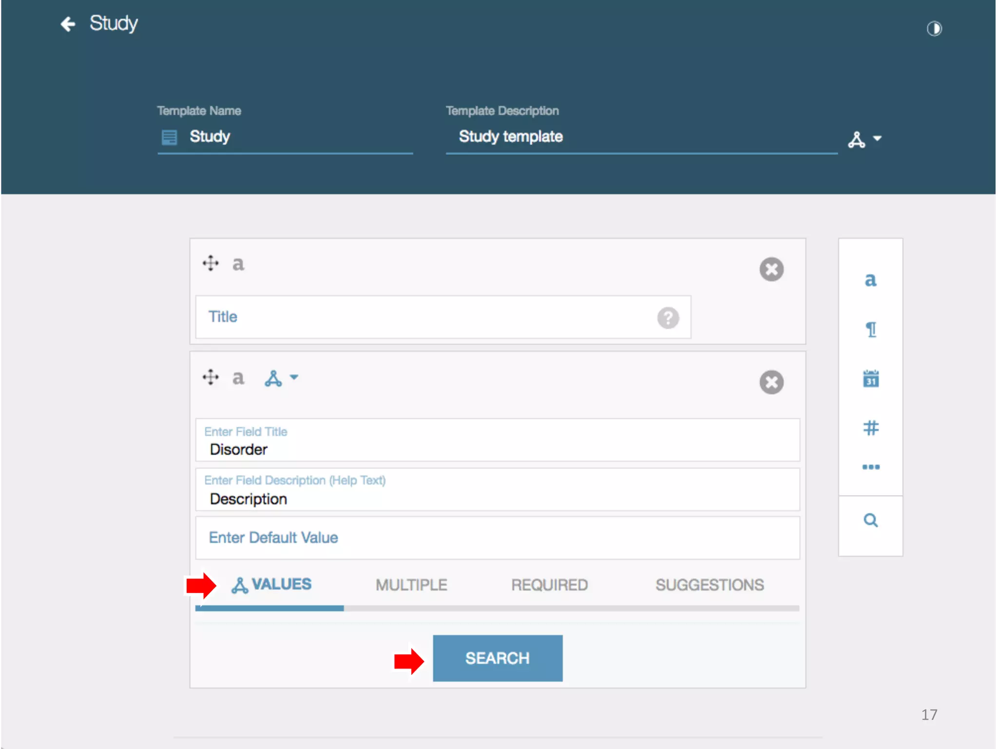This screenshot has height=749, width=998.
Task: Toggle the contrast icon in header
Action: pos(934,29)
